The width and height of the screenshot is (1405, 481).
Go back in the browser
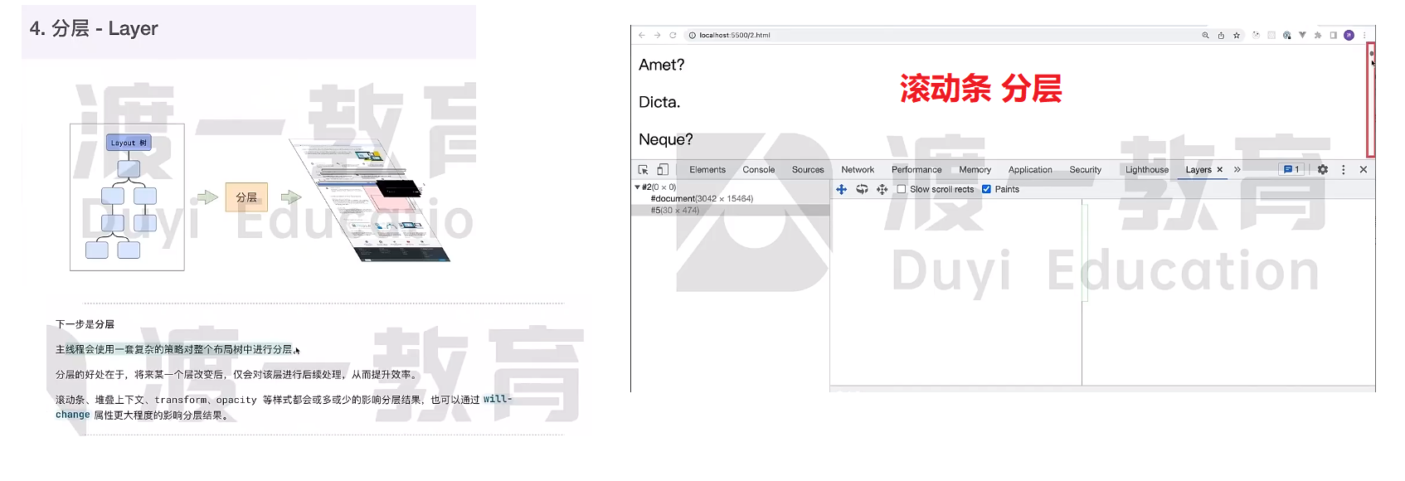coord(641,36)
